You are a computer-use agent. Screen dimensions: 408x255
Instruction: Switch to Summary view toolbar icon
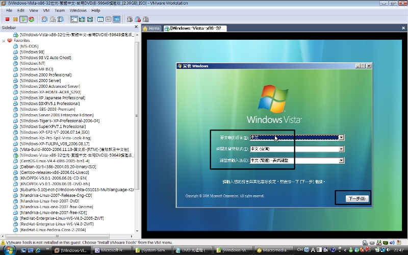100,19
